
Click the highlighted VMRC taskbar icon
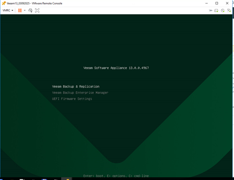[67, 179]
